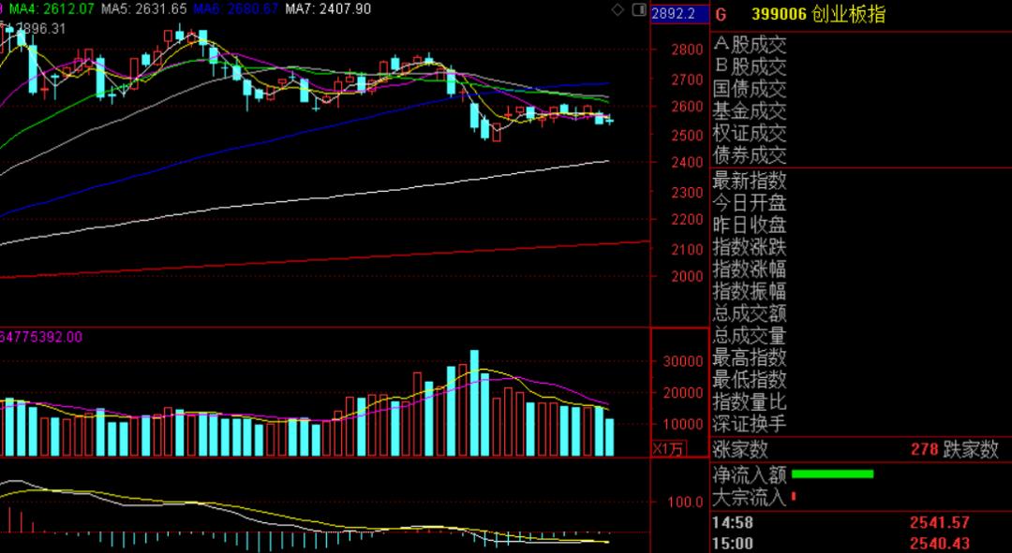The image size is (1012, 553).
Task: Click the tallest cyan volume bar
Action: [x=474, y=403]
